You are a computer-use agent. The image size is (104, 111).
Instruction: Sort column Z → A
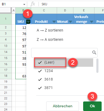point(50,39)
